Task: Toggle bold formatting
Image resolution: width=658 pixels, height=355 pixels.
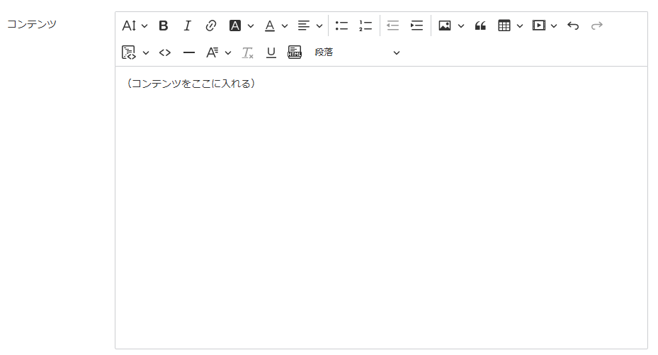Action: [x=164, y=26]
